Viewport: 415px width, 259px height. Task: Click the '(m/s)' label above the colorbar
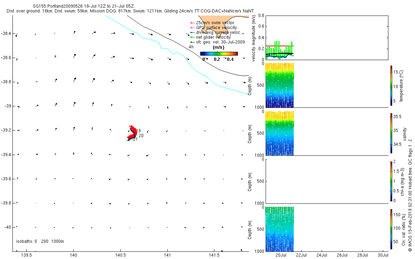coord(218,47)
